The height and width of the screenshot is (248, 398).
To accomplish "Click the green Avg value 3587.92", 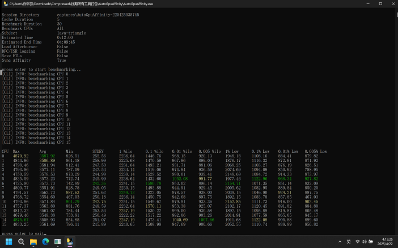I will click(x=47, y=156).
